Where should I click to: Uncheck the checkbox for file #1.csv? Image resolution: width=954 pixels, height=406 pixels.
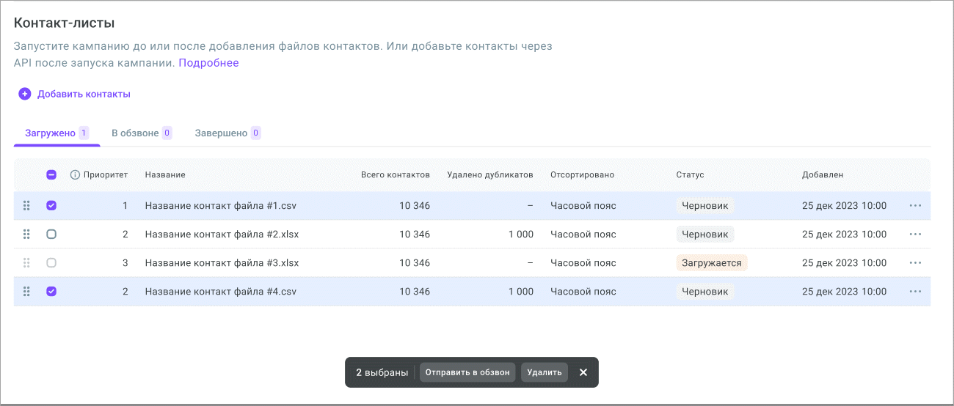click(x=51, y=206)
